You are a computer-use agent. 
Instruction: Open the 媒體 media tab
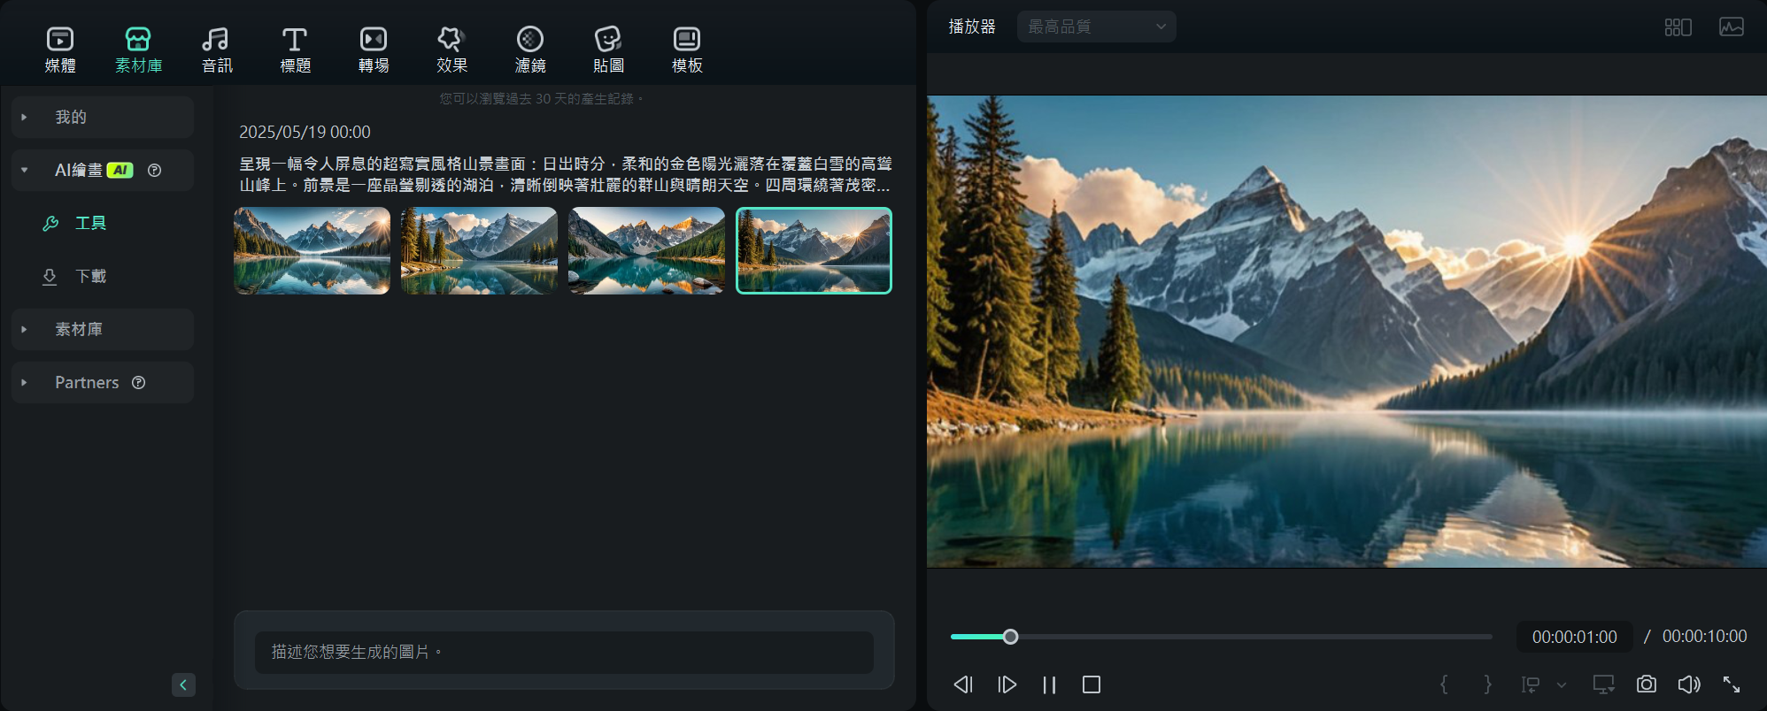coord(60,50)
